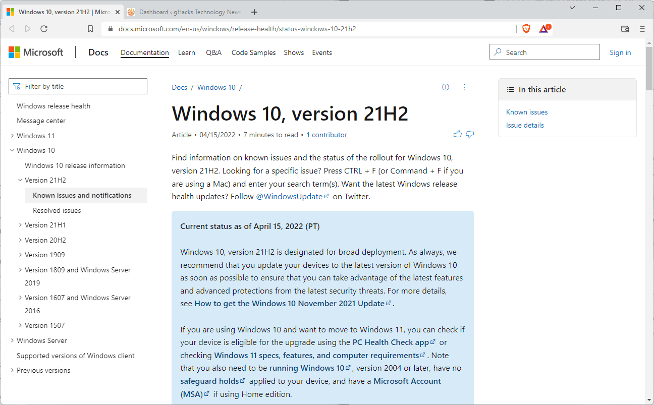
Task: Expand Version 1809 and Windows Server 2019
Action: point(20,270)
